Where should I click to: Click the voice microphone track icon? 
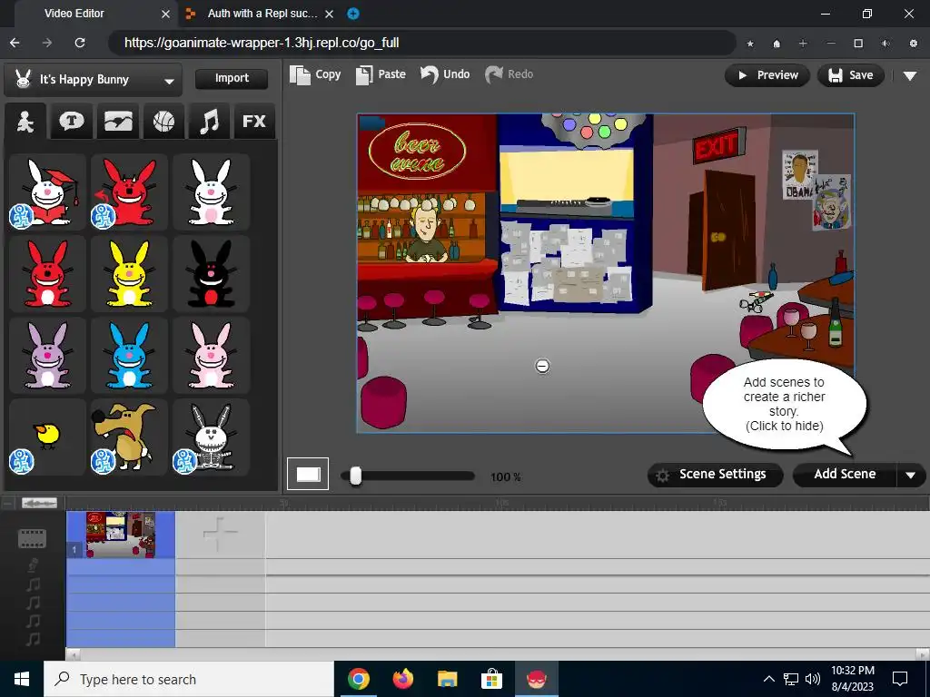coord(34,564)
